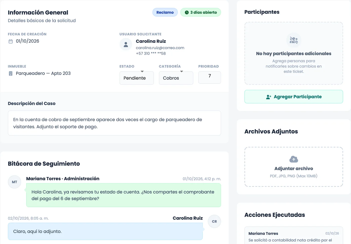Click the CR avatar of Carolina Ruiz

214,221
